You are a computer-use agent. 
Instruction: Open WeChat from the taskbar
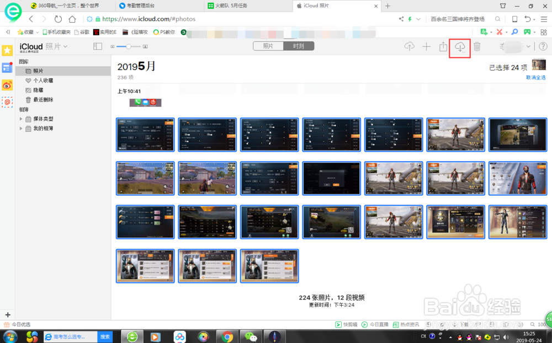pos(251,337)
